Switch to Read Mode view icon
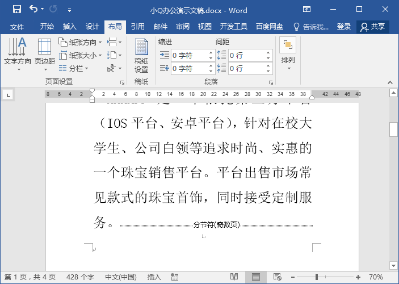399x284 pixels. [x=234, y=277]
